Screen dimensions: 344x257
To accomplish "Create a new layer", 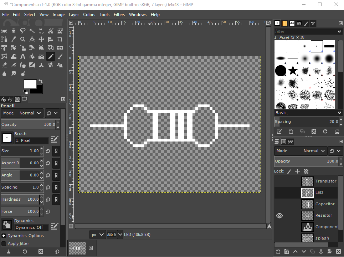I will tap(278, 252).
